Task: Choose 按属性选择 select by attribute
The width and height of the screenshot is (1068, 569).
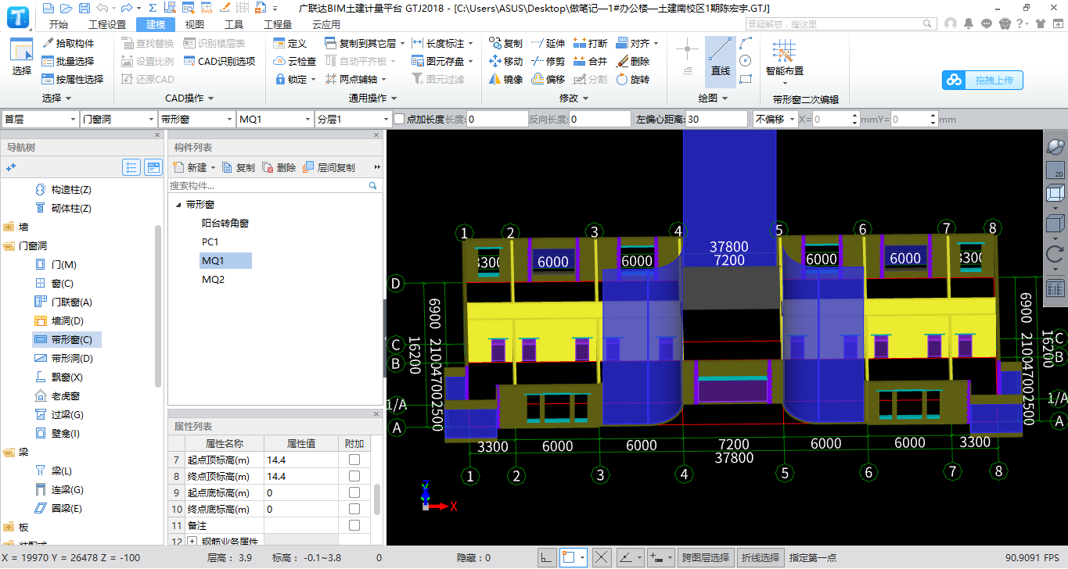Action: click(x=73, y=79)
